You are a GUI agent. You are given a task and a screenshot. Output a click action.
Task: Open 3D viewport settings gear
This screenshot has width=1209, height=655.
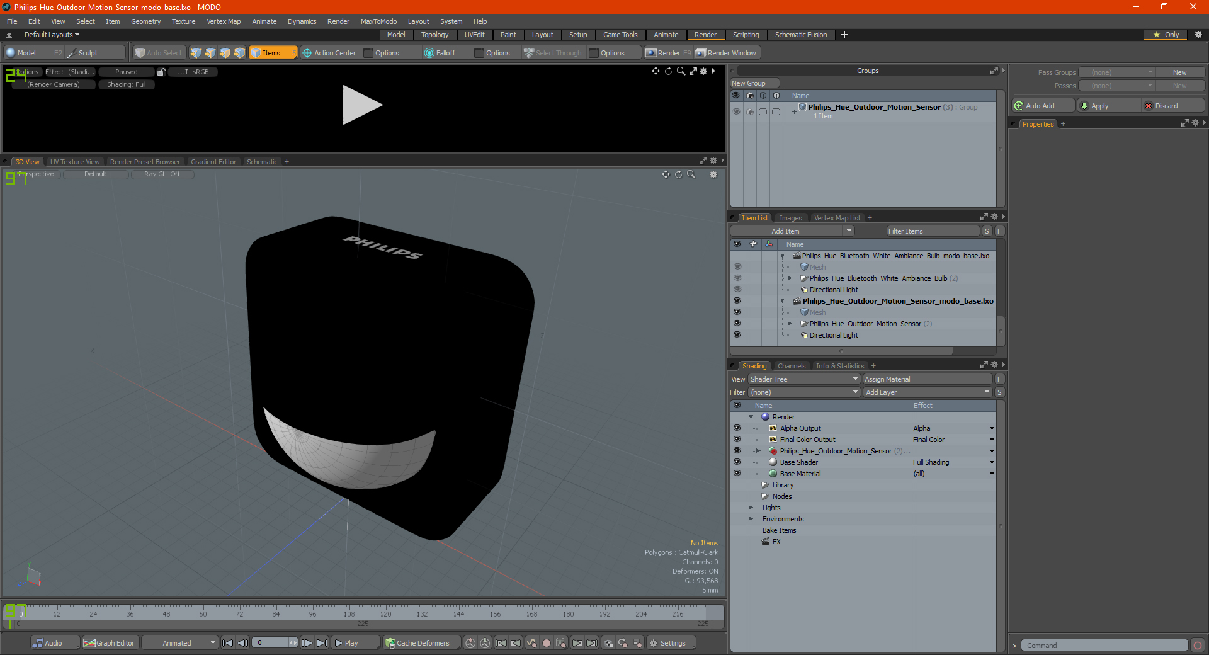tap(713, 174)
